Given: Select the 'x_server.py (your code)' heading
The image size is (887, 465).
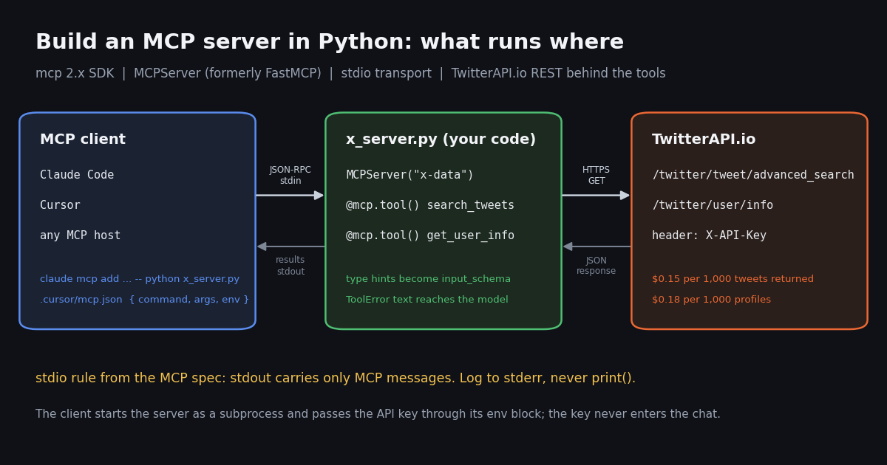Looking at the screenshot, I should pos(441,139).
